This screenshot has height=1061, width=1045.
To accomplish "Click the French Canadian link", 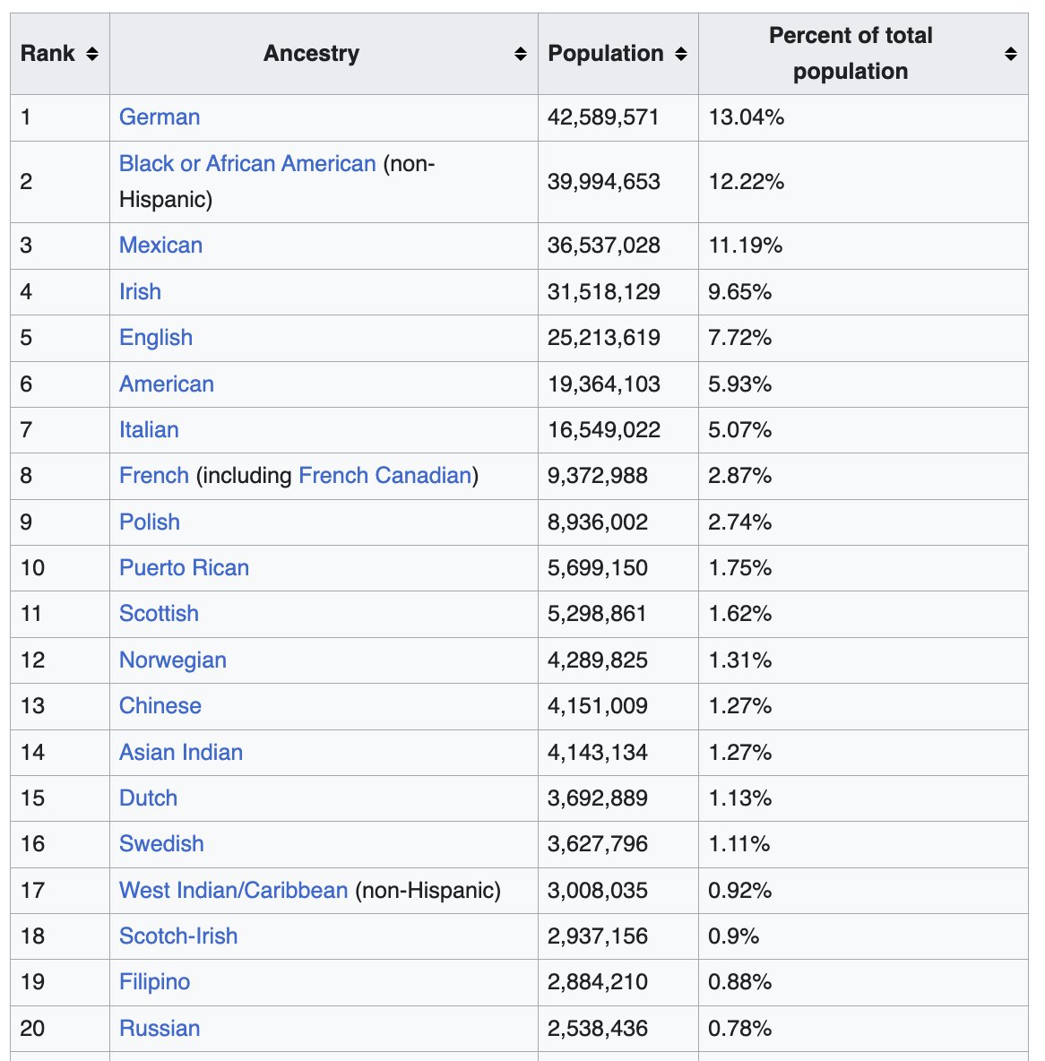I will [x=384, y=476].
